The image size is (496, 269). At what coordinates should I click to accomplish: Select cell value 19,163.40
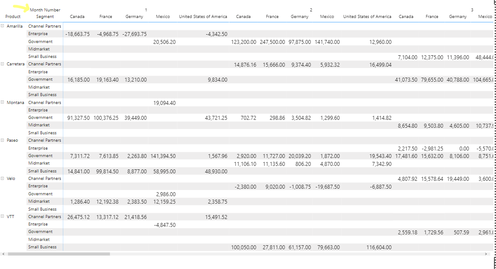point(107,80)
